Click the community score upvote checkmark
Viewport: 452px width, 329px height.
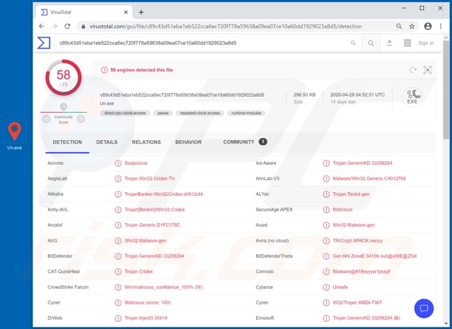click(81, 119)
